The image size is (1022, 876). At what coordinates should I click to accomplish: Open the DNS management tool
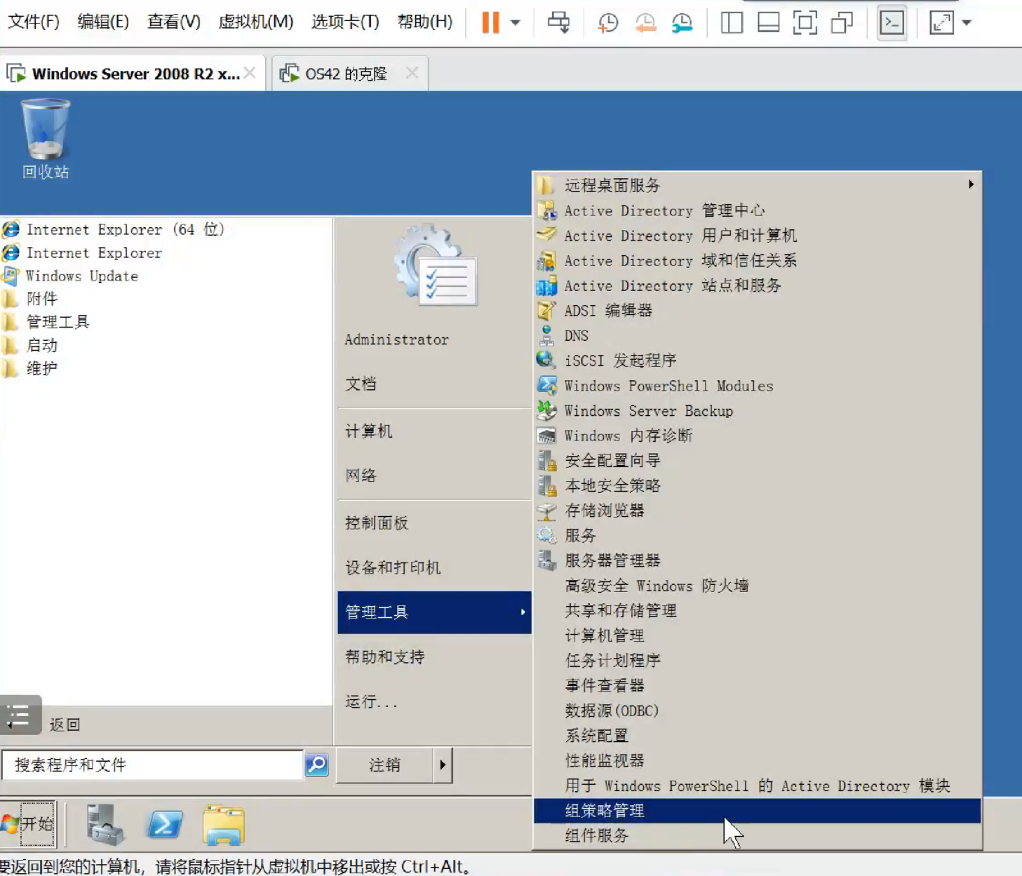point(757,336)
